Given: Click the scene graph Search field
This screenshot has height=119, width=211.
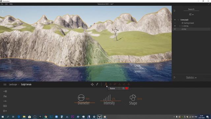Looking at the screenshot, I should point(191,9).
